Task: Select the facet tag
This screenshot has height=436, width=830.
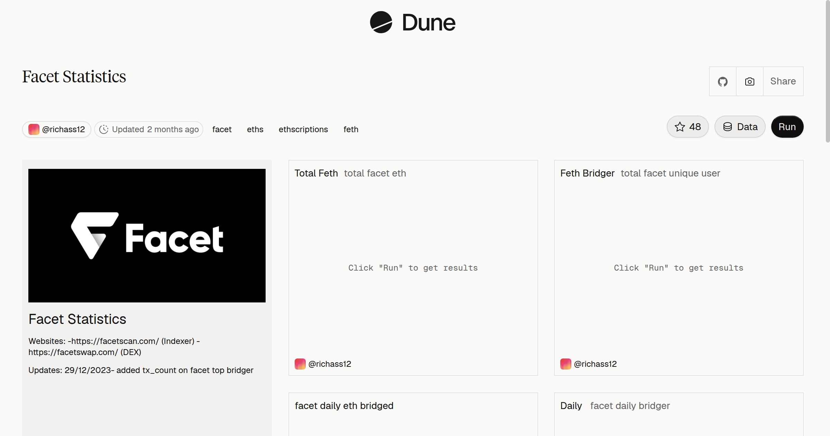Action: click(x=222, y=129)
